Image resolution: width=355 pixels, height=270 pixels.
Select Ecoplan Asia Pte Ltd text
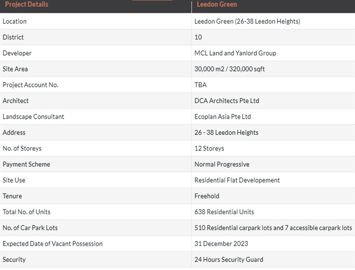click(222, 117)
